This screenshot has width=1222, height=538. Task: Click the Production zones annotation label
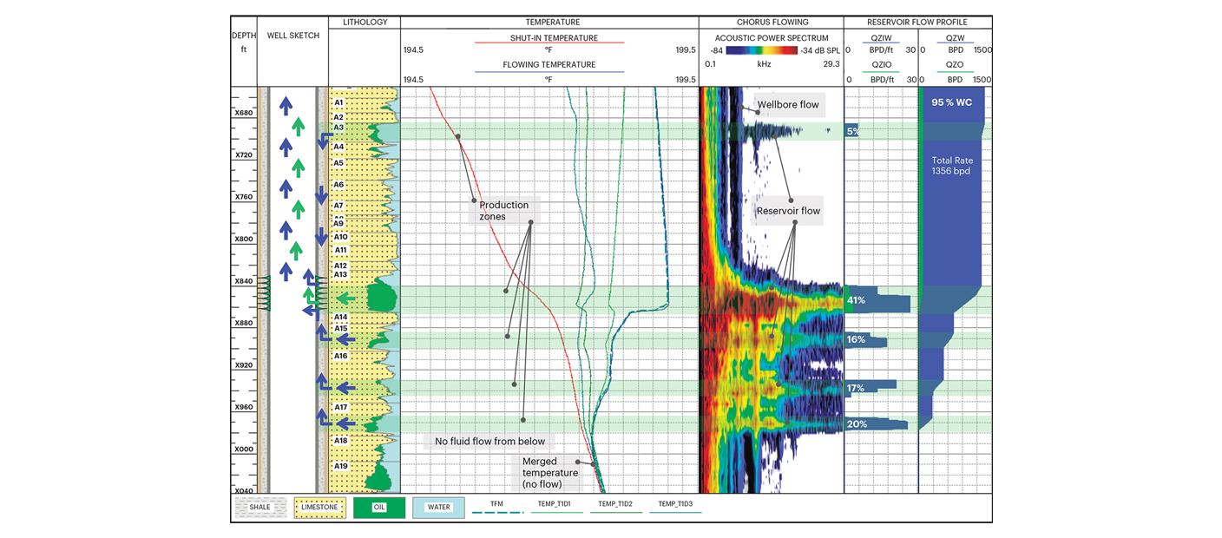503,211
